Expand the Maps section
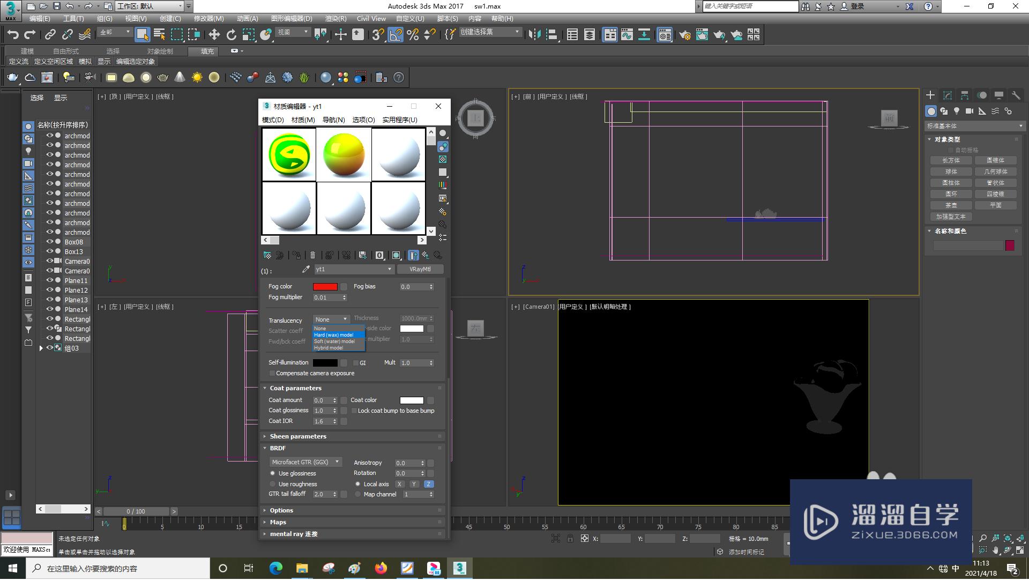 point(277,522)
